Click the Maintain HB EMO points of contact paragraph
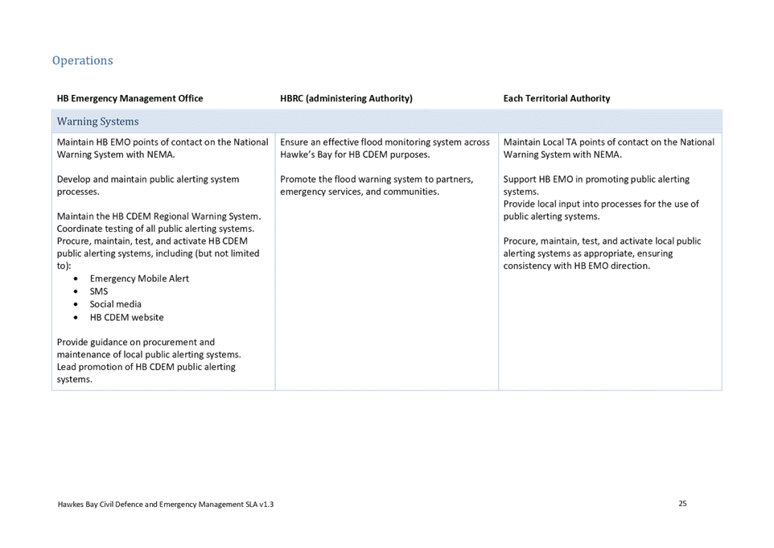Image resolution: width=774 pixels, height=548 pixels. coord(162,148)
